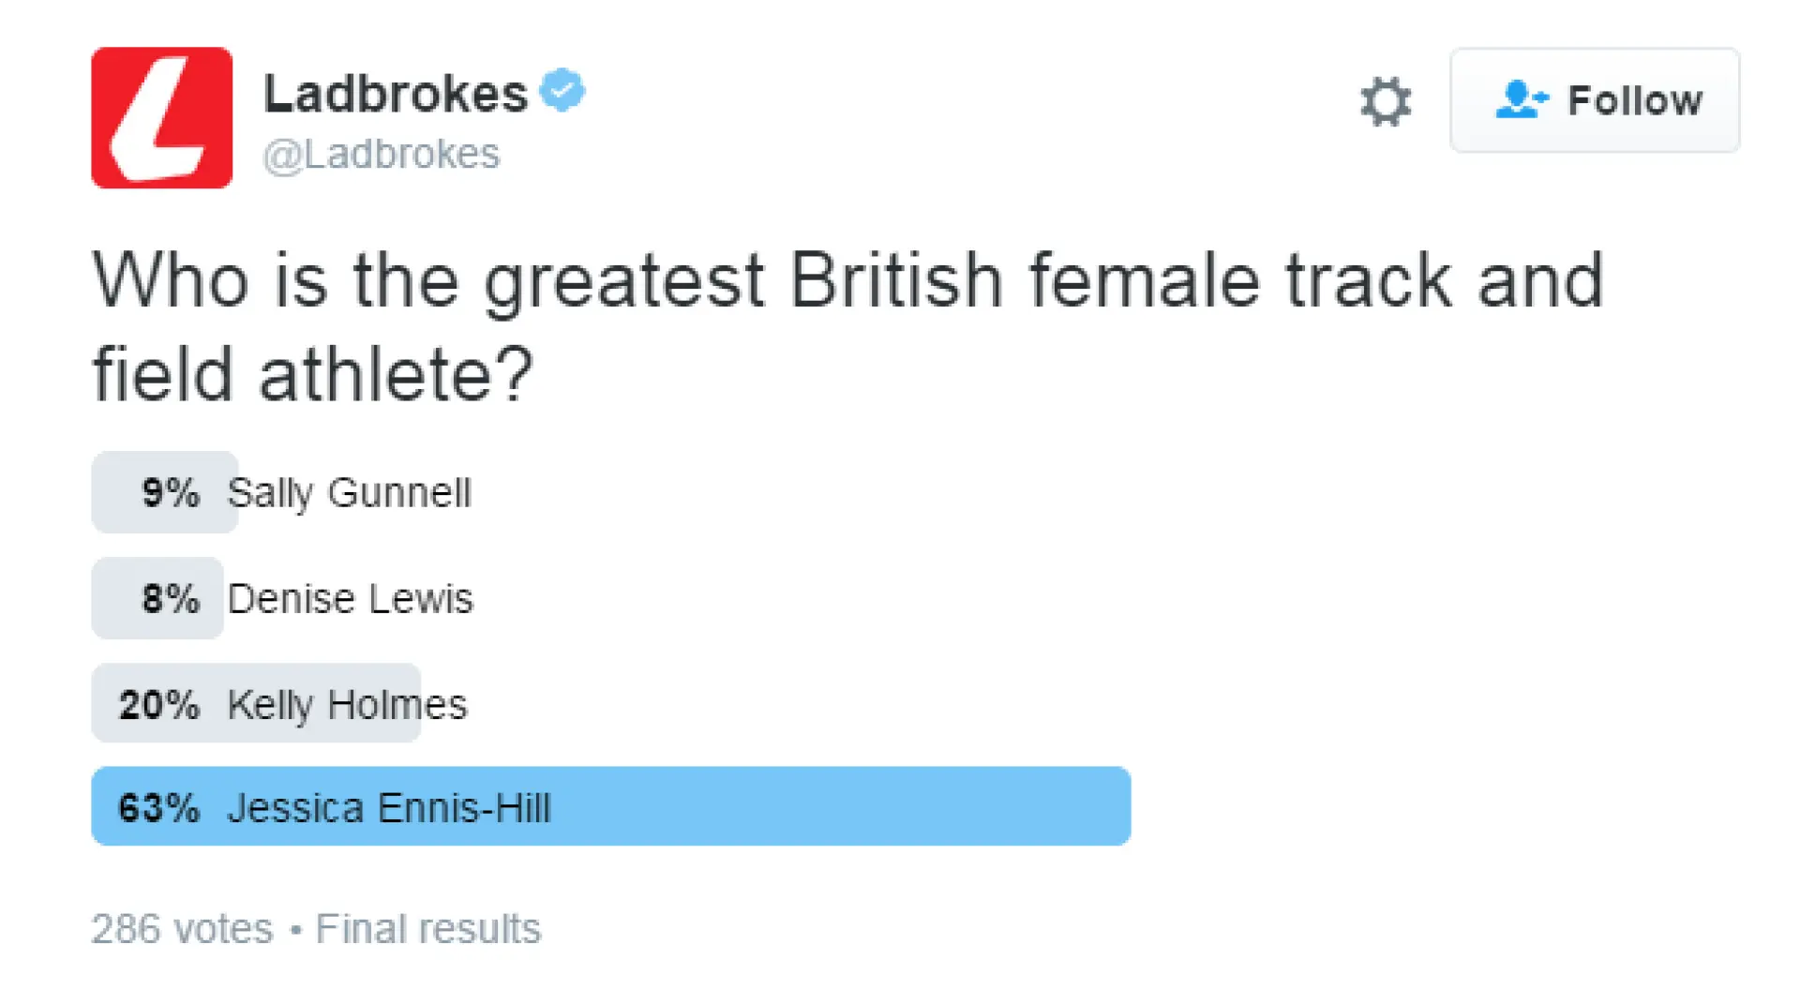
Task: Click the 20% grey result bar
Action: (x=256, y=703)
